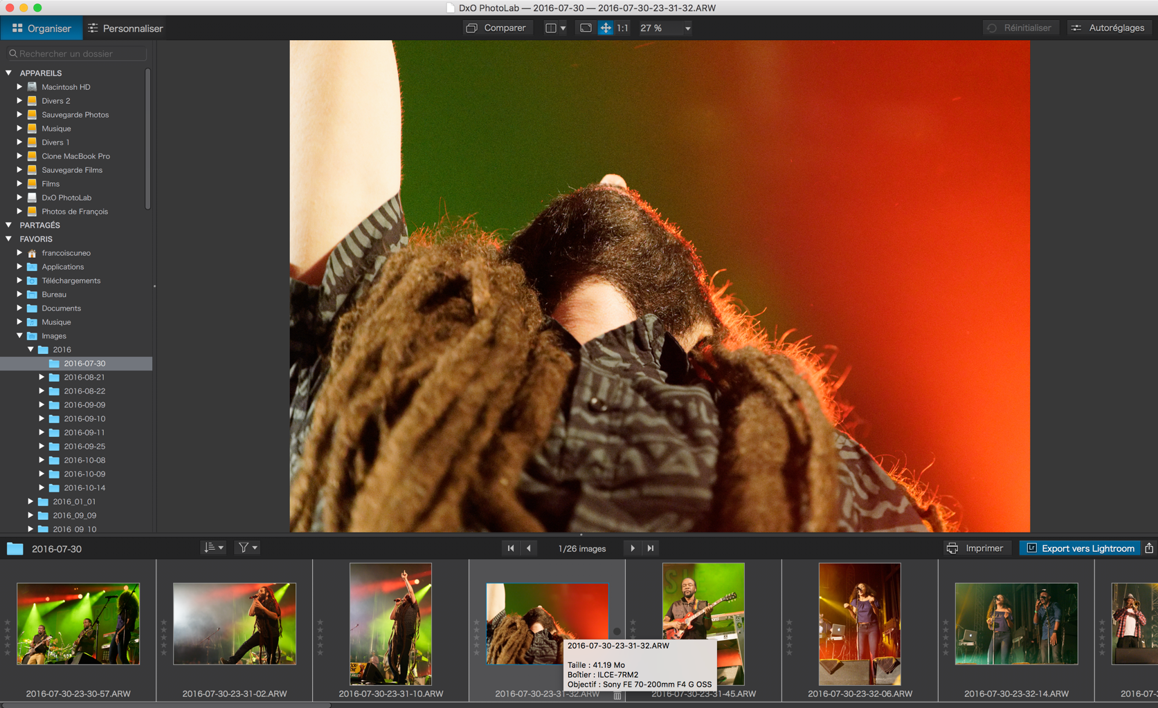Click the Autoréglages button

click(x=1108, y=28)
